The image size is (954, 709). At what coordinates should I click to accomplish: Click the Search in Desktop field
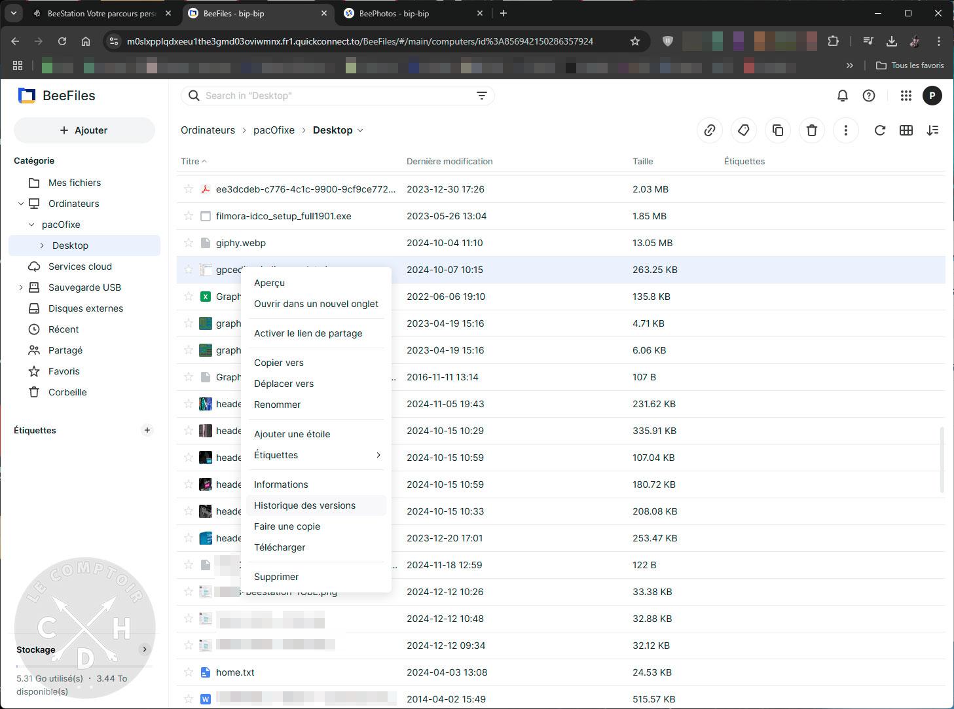(x=334, y=96)
